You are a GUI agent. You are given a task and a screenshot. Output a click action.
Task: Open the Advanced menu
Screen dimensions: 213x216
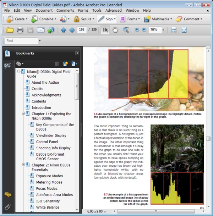[x=113, y=11]
